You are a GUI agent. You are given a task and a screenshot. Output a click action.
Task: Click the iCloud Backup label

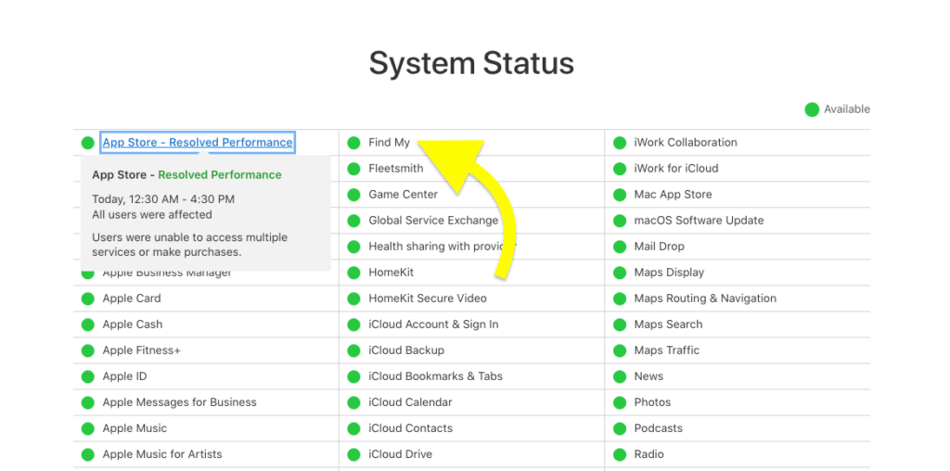(x=406, y=350)
